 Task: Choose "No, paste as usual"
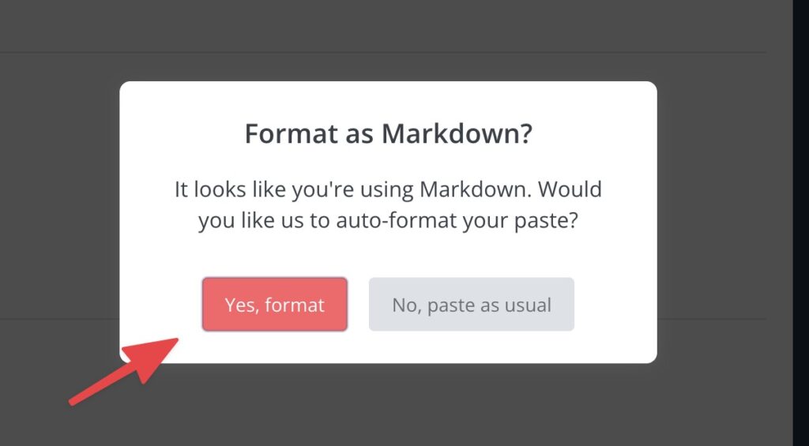(471, 304)
